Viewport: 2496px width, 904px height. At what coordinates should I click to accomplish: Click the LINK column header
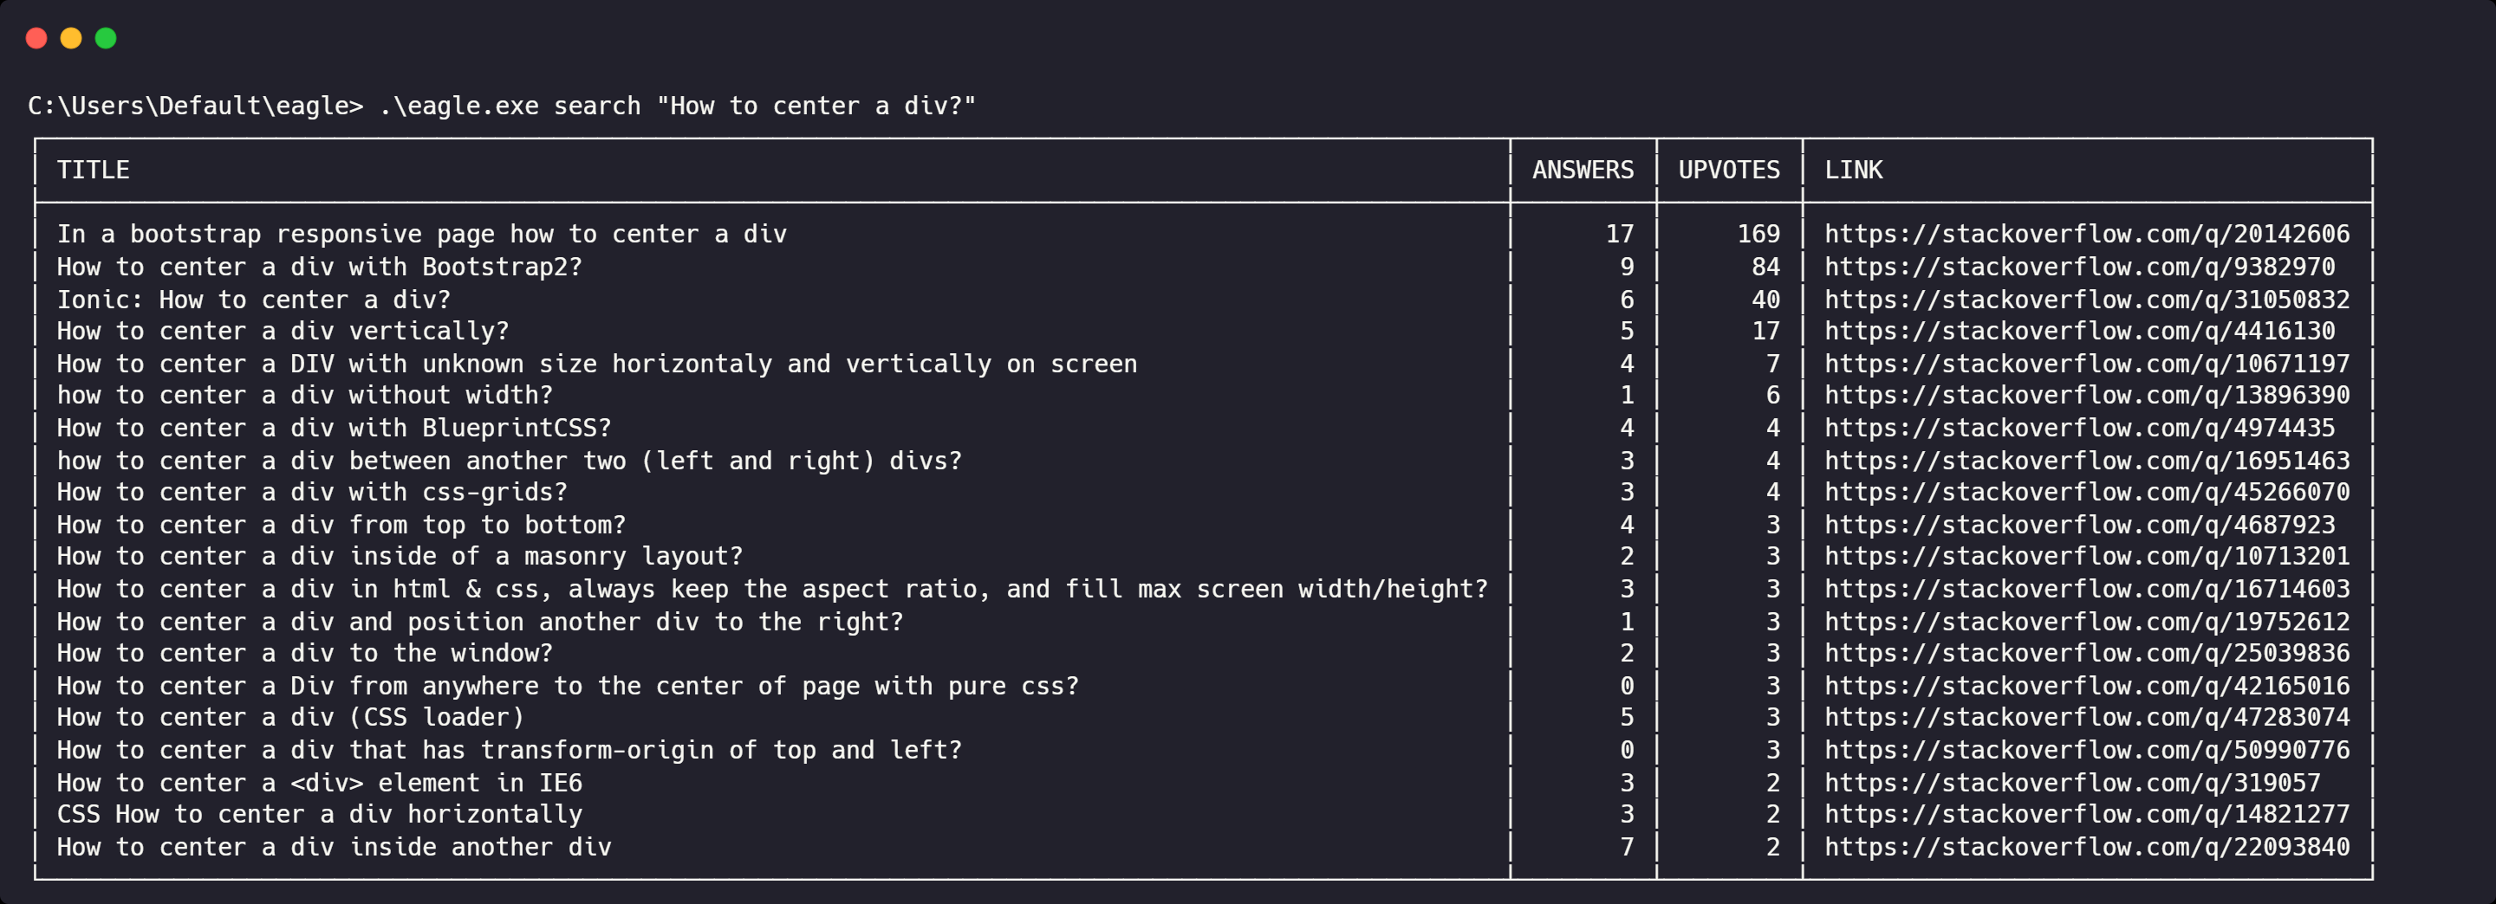1853,171
